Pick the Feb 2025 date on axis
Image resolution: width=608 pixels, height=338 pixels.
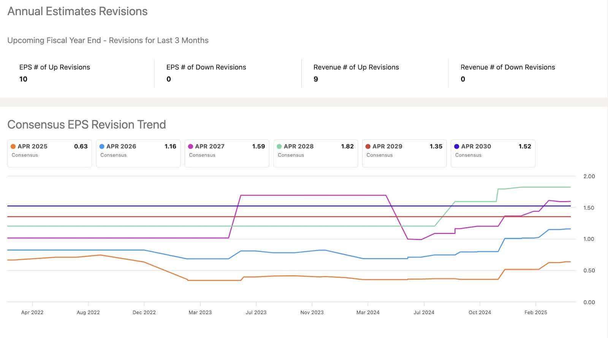pos(535,313)
